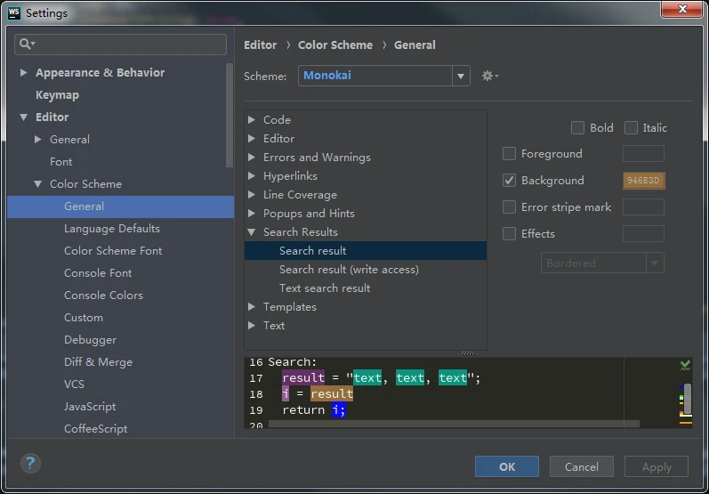Screen dimensions: 709x494
Task: Click the search magnifier icon in settings
Action: [26, 44]
